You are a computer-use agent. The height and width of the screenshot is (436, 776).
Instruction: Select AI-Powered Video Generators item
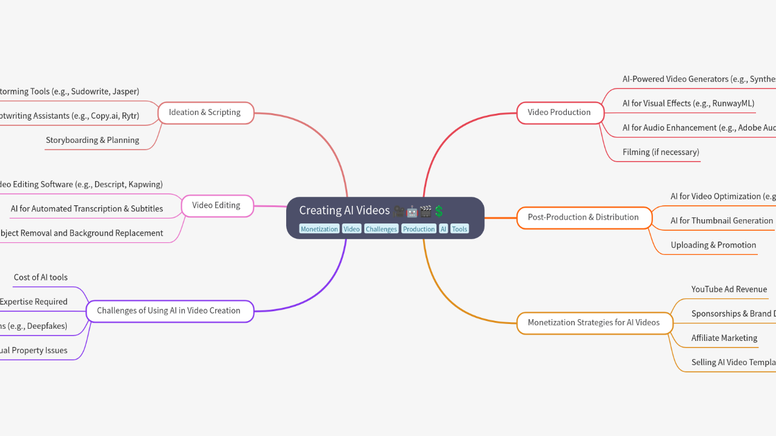(699, 79)
